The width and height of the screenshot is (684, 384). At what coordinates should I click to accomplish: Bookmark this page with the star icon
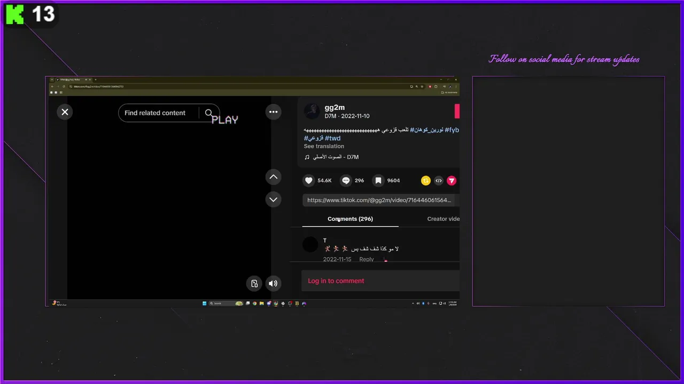(x=422, y=86)
